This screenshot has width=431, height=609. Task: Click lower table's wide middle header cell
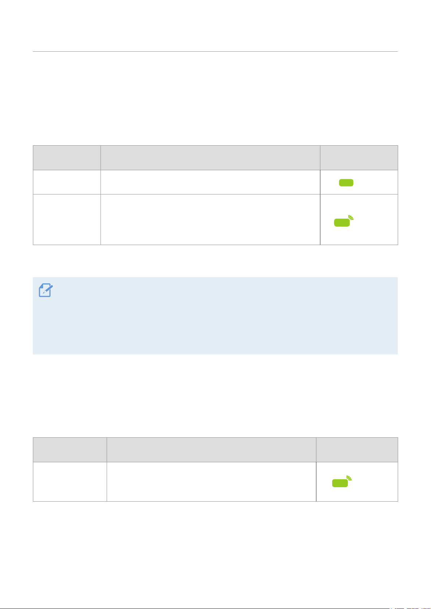click(212, 450)
